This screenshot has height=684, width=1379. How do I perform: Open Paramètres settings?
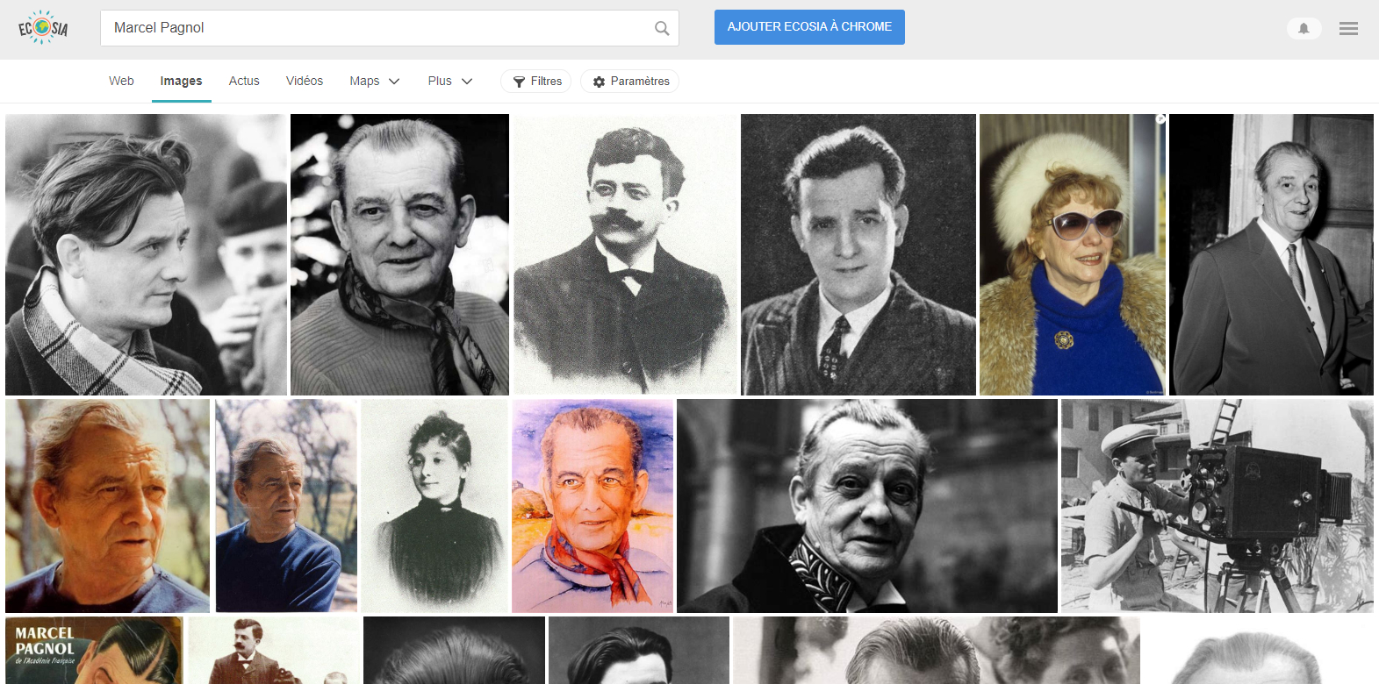coord(629,82)
